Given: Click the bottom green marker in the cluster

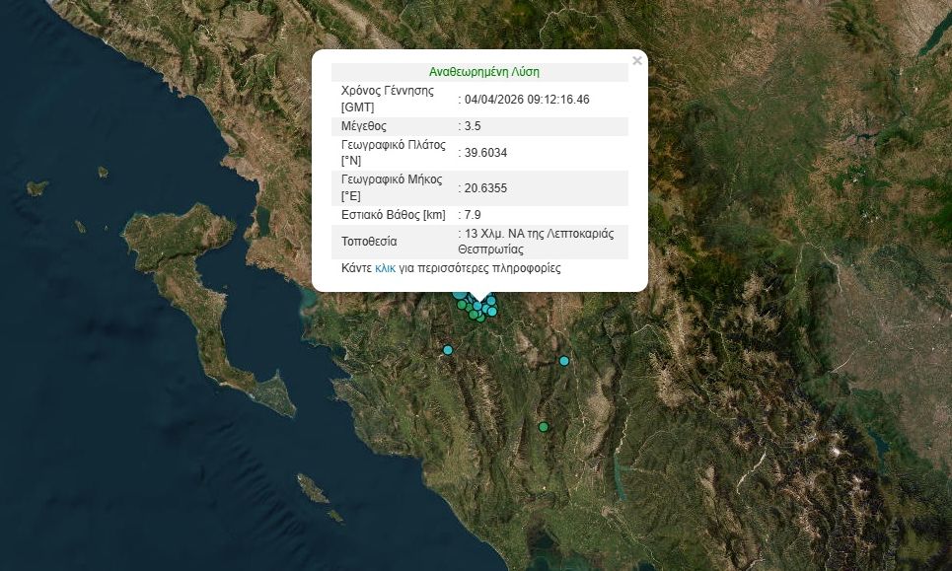Looking at the screenshot, I should coord(480,318).
